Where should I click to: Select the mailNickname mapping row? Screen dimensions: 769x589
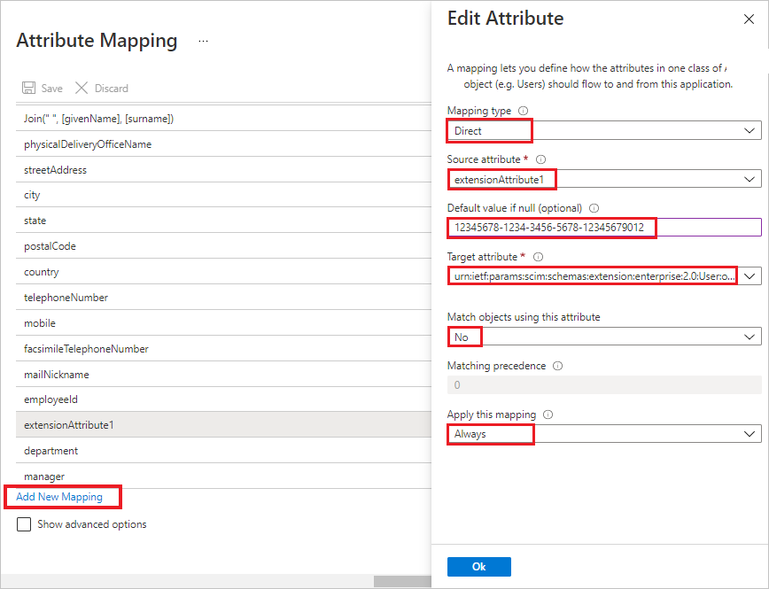[223, 374]
